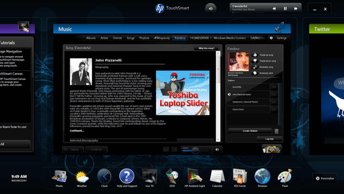
Task: Click Settings gear icon in Music tabs
Action: 271,38
